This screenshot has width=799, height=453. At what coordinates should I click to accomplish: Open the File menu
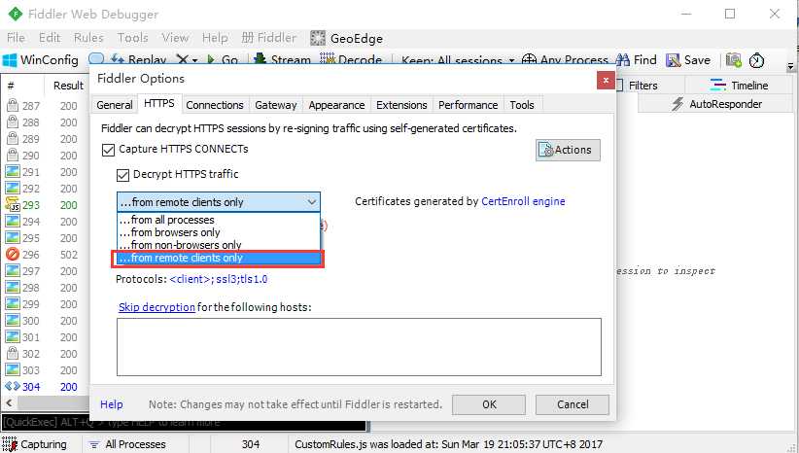pos(16,38)
